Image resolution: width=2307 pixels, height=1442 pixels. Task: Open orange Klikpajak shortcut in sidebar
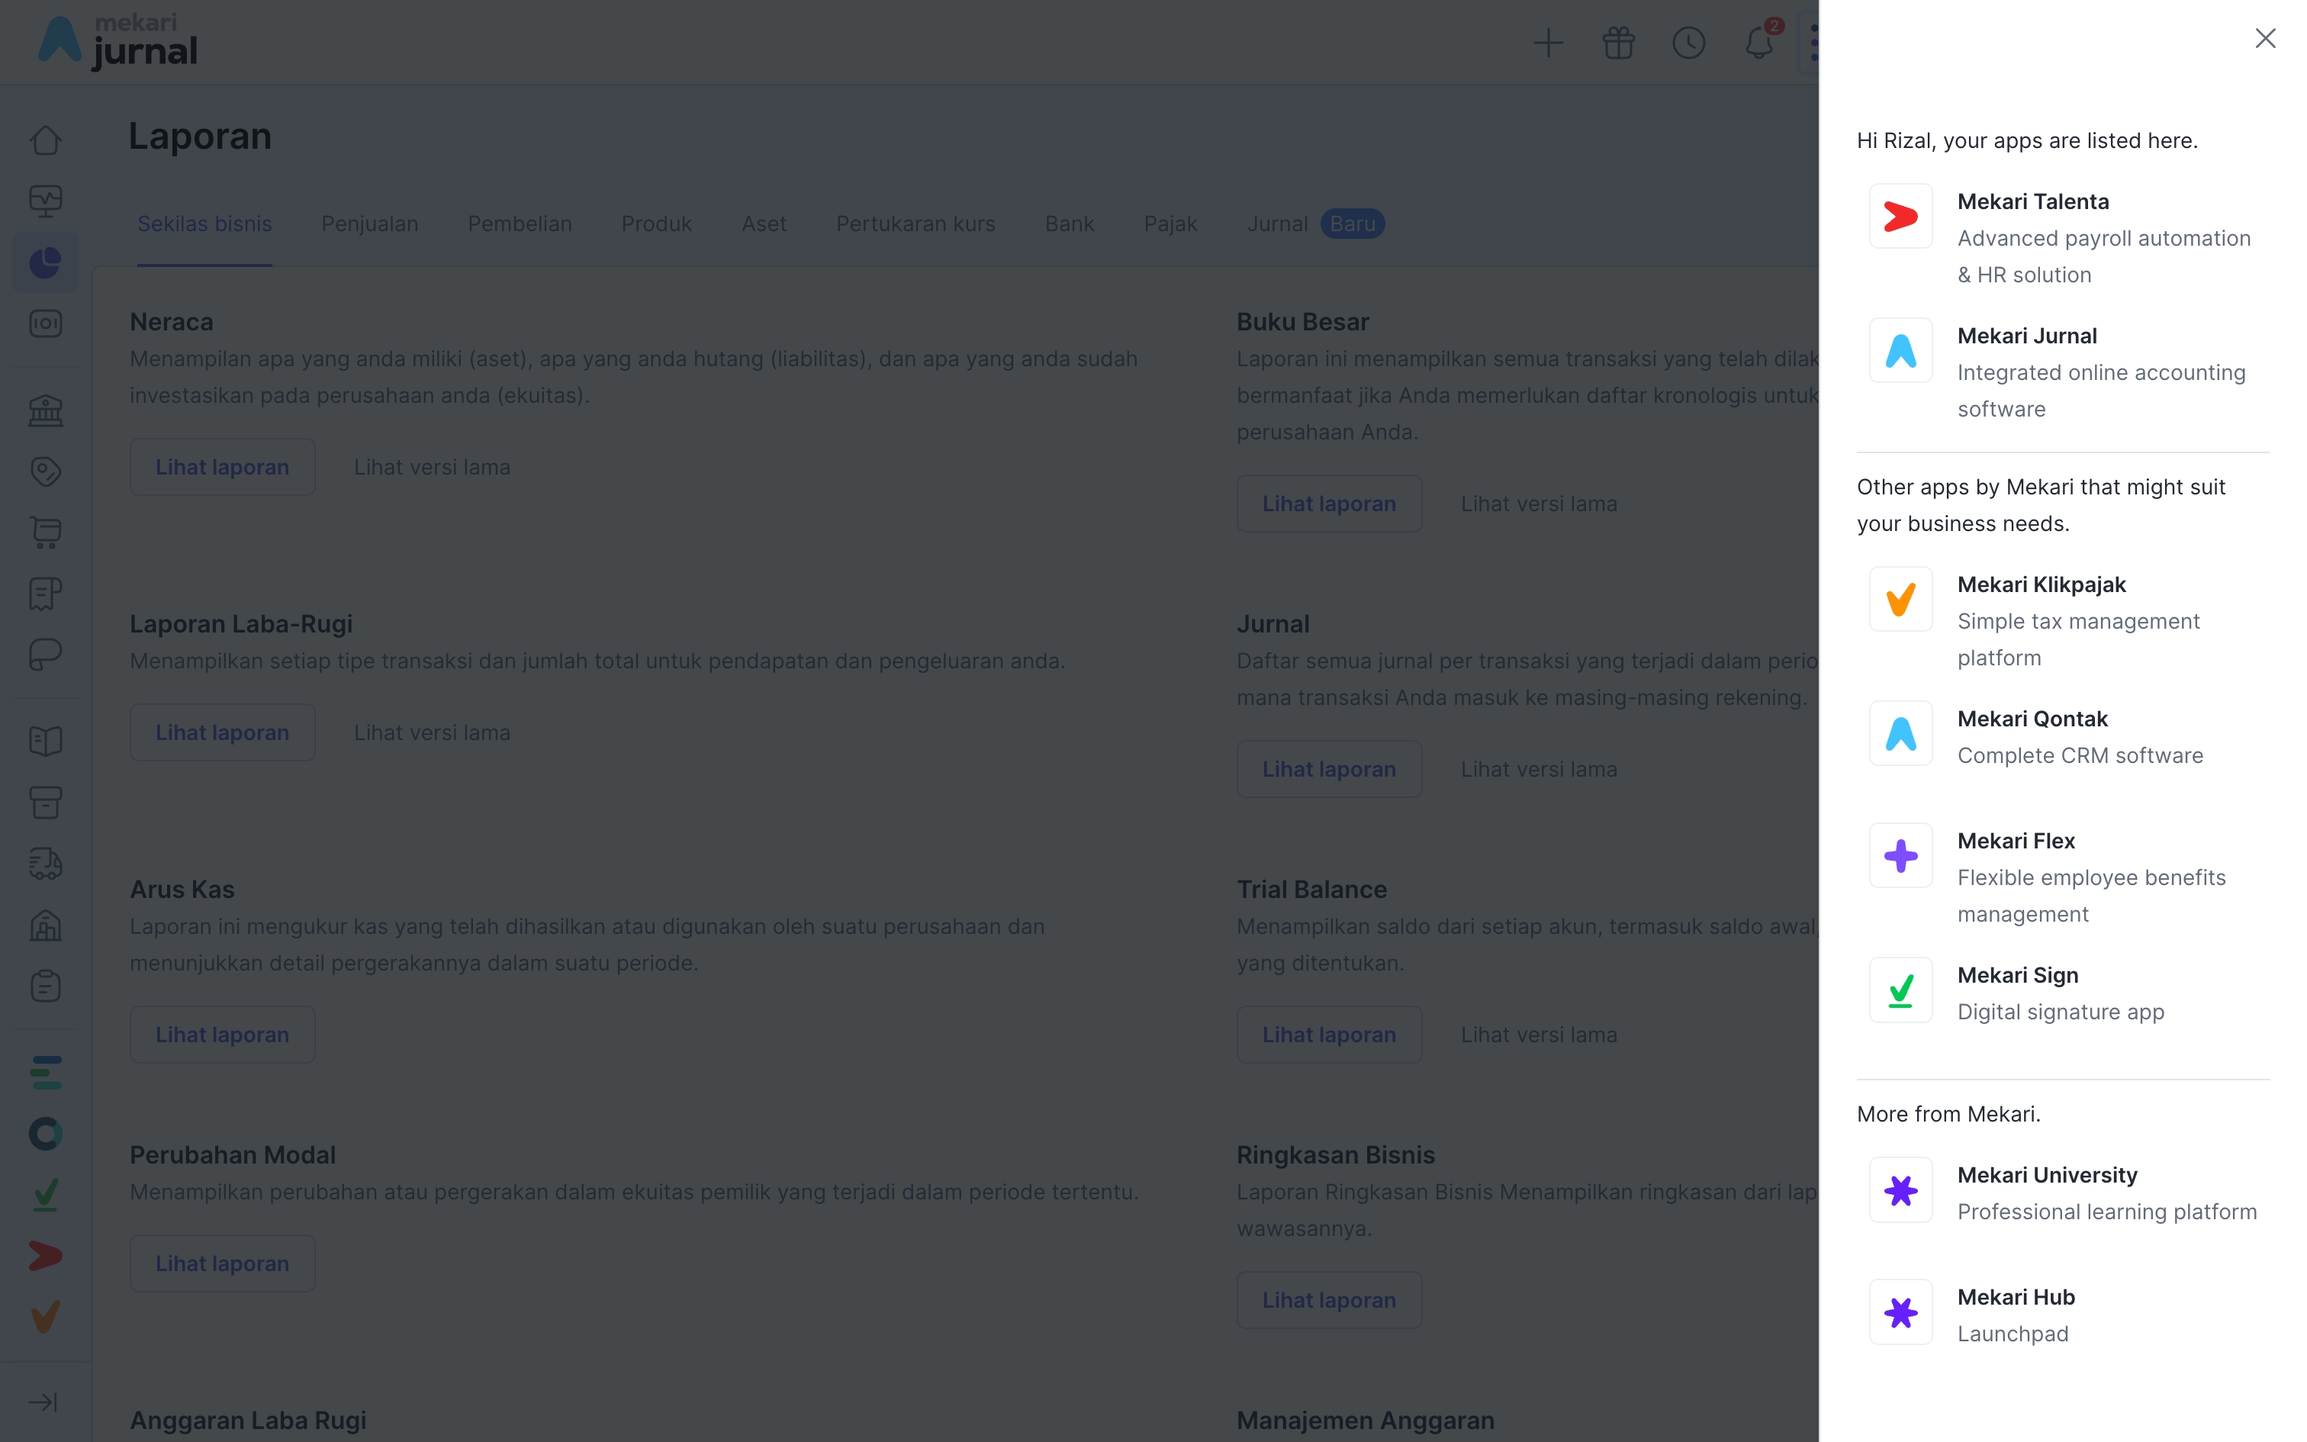46,1317
